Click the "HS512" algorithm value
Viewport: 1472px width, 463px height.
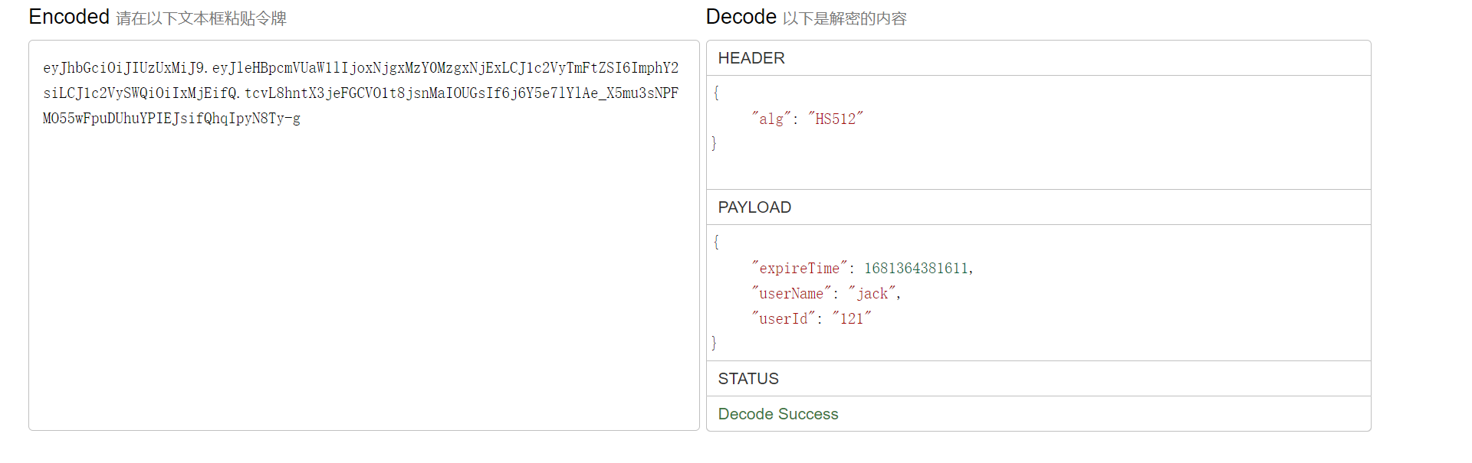(835, 119)
